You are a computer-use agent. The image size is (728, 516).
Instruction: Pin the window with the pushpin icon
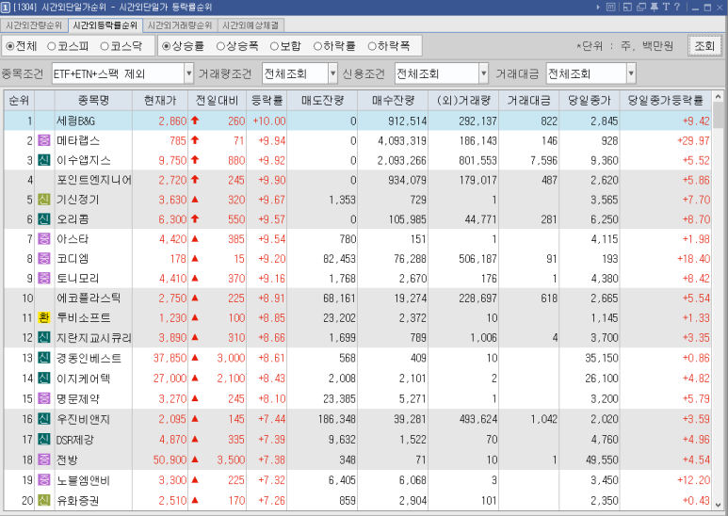tap(655, 7)
